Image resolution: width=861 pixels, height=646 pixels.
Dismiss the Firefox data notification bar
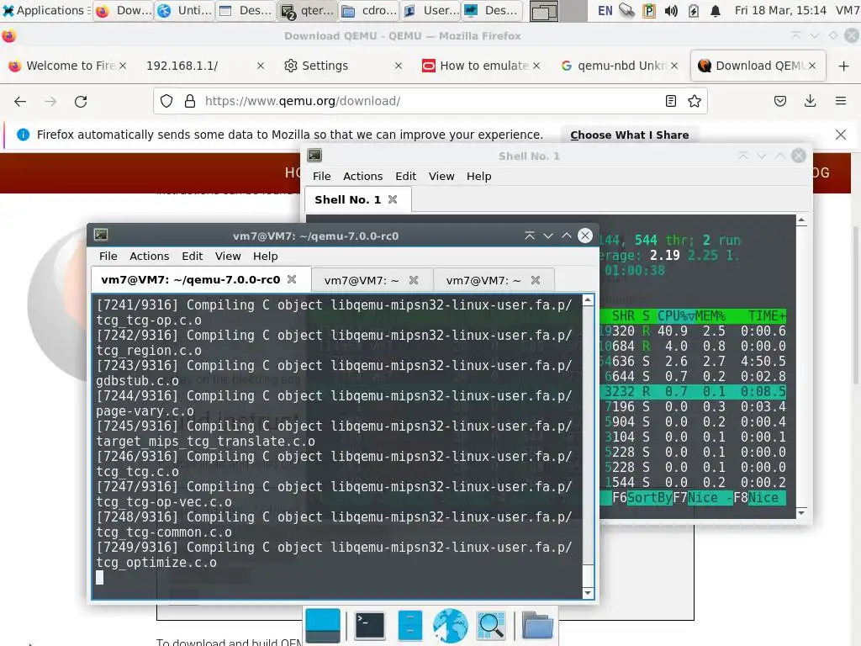point(841,135)
